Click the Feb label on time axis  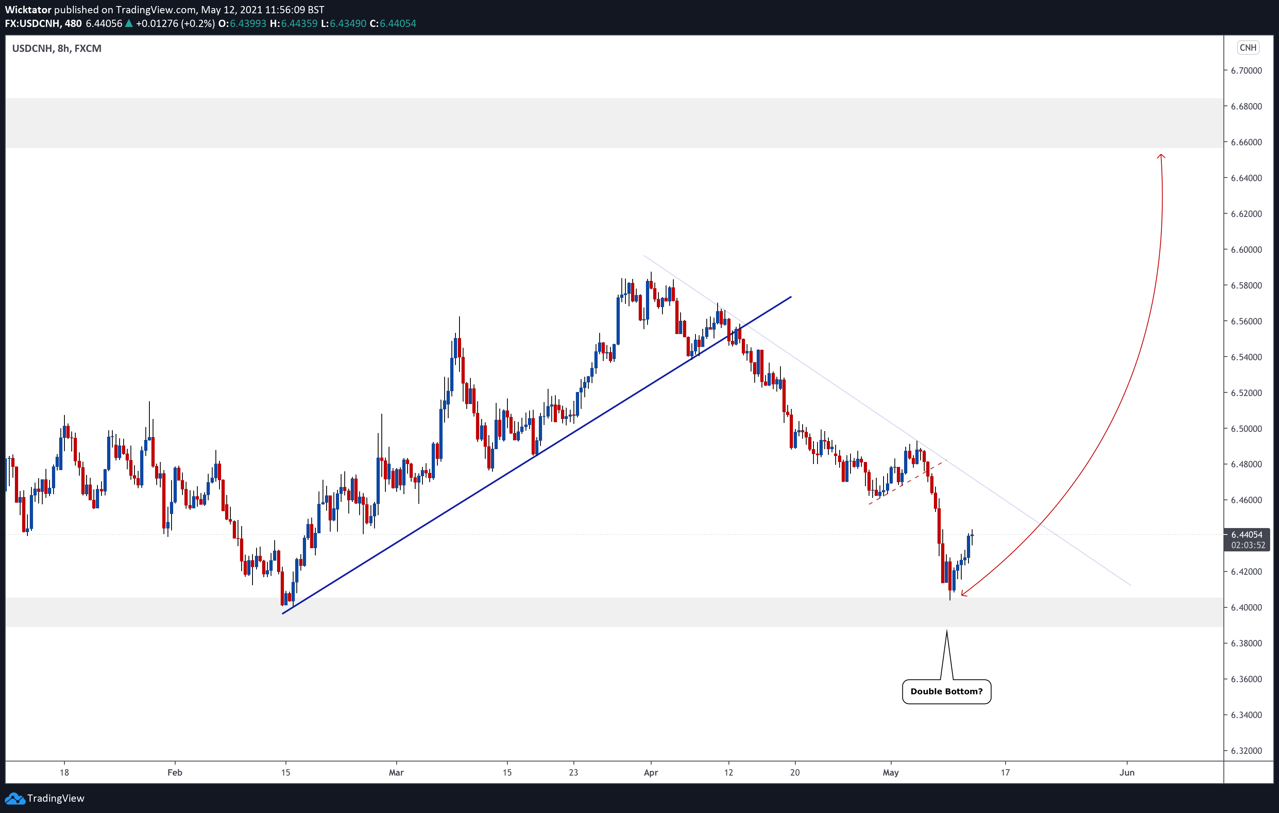[x=175, y=773]
